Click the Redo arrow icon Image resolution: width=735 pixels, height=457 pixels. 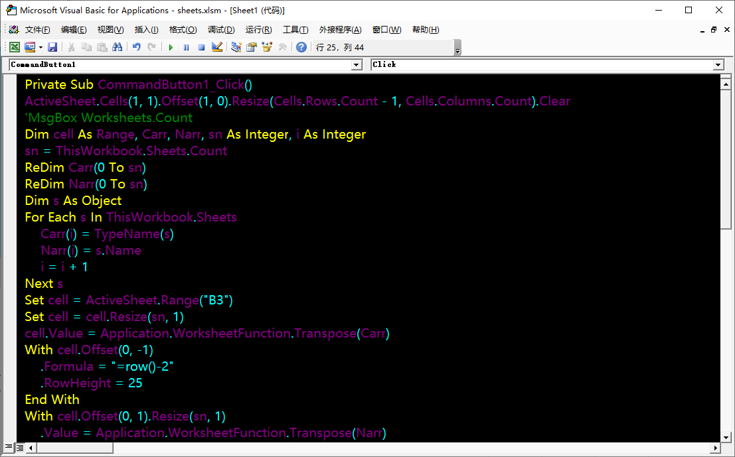coord(151,47)
